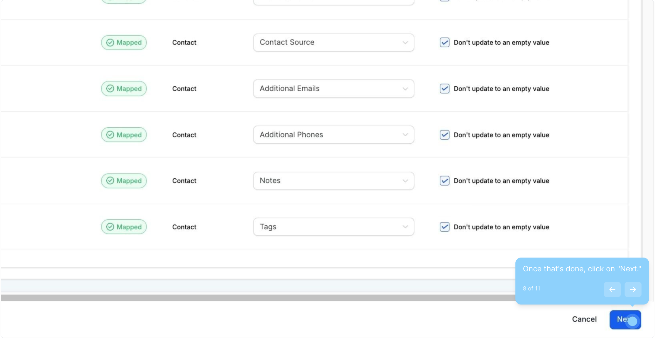The height and width of the screenshot is (338, 655).
Task: Click the Mapped badge in Notes row
Action: click(x=124, y=181)
